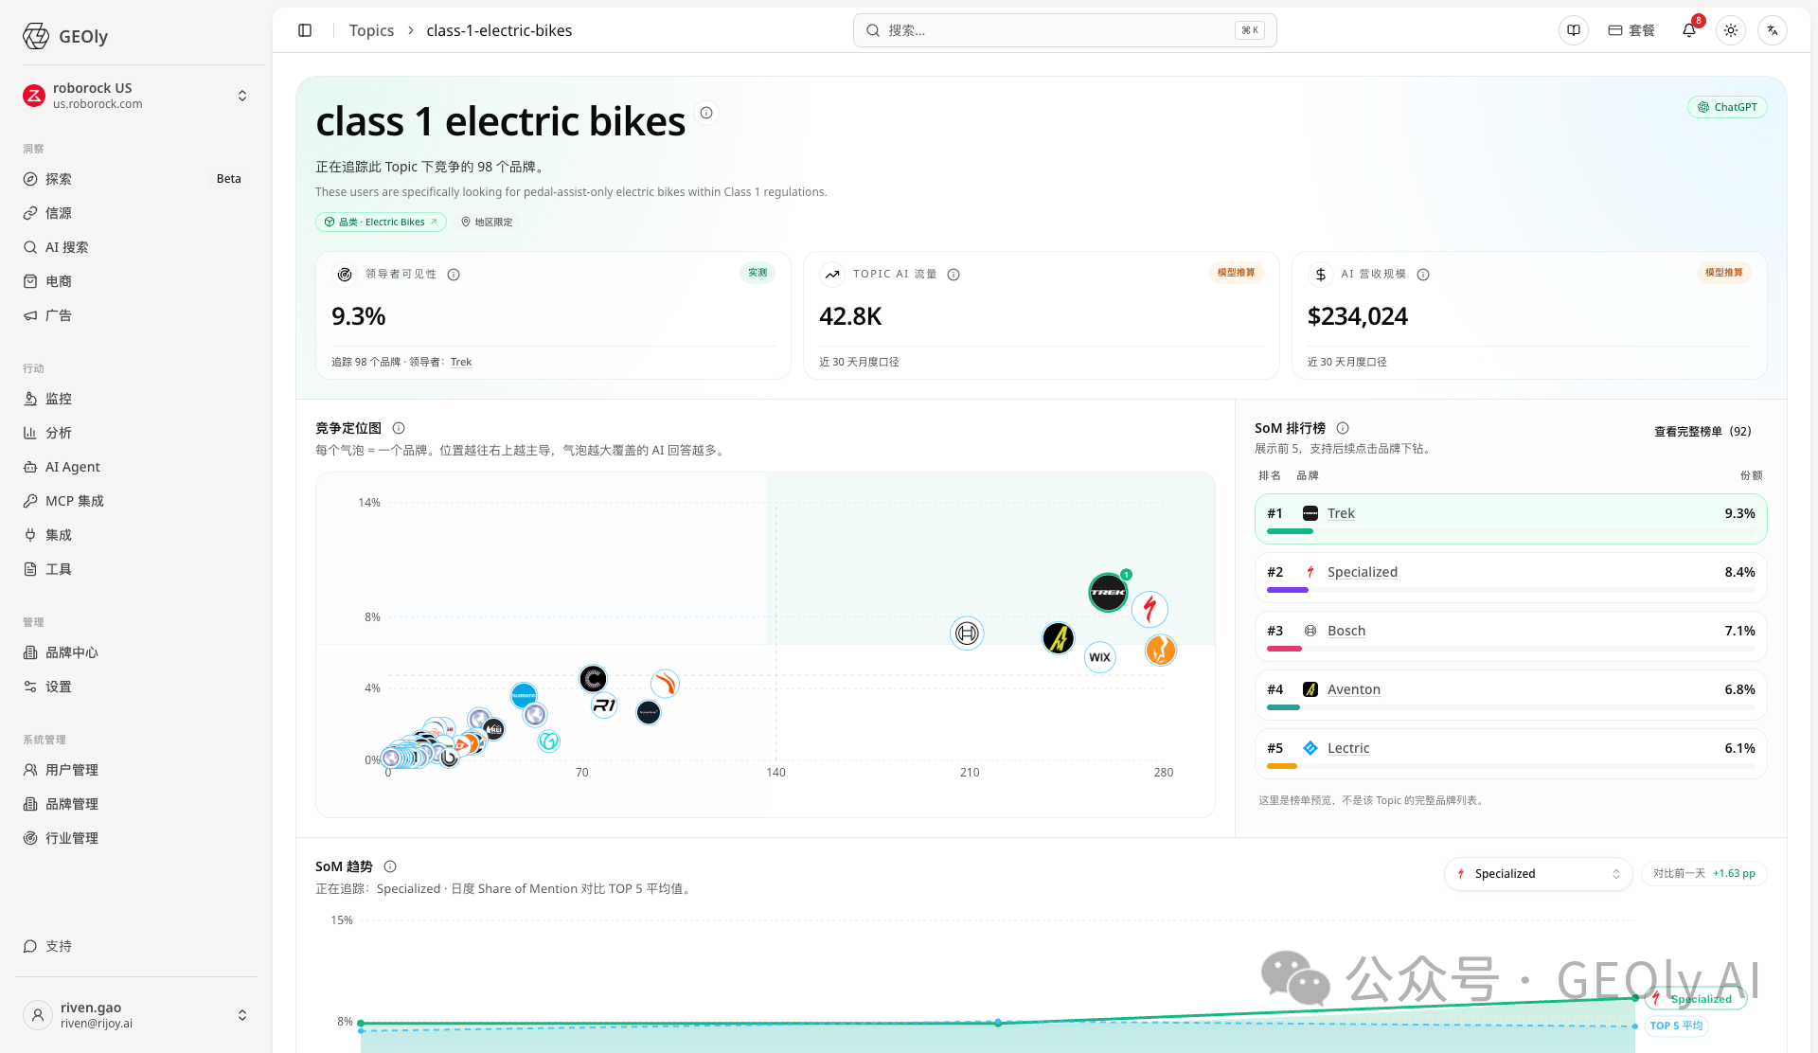
Task: Click info icon beside TOPIC AI 流量
Action: point(954,275)
